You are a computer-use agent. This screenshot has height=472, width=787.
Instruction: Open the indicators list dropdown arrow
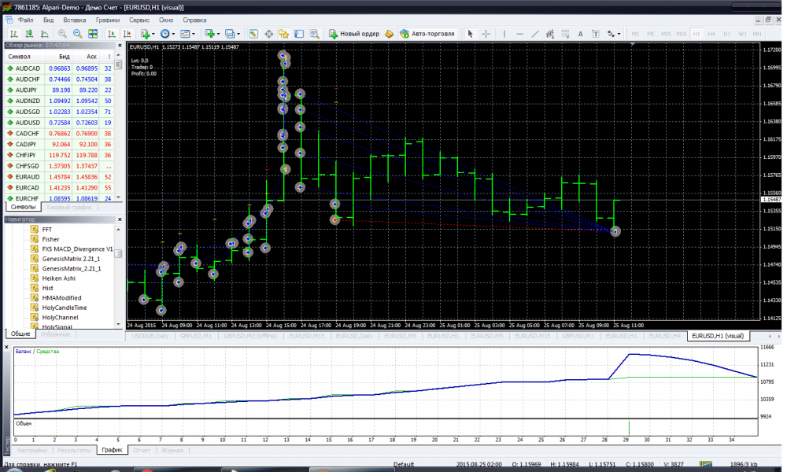[x=153, y=34]
